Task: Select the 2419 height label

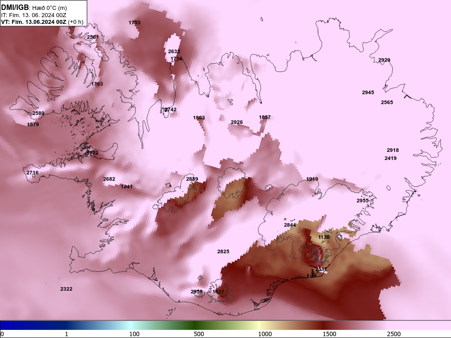Action: 390,158
